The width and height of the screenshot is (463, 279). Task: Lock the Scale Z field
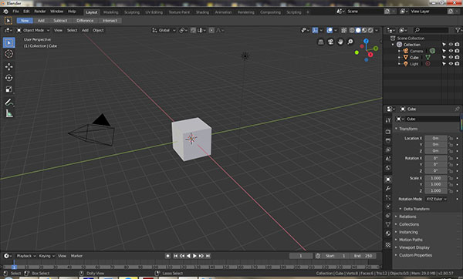451,190
